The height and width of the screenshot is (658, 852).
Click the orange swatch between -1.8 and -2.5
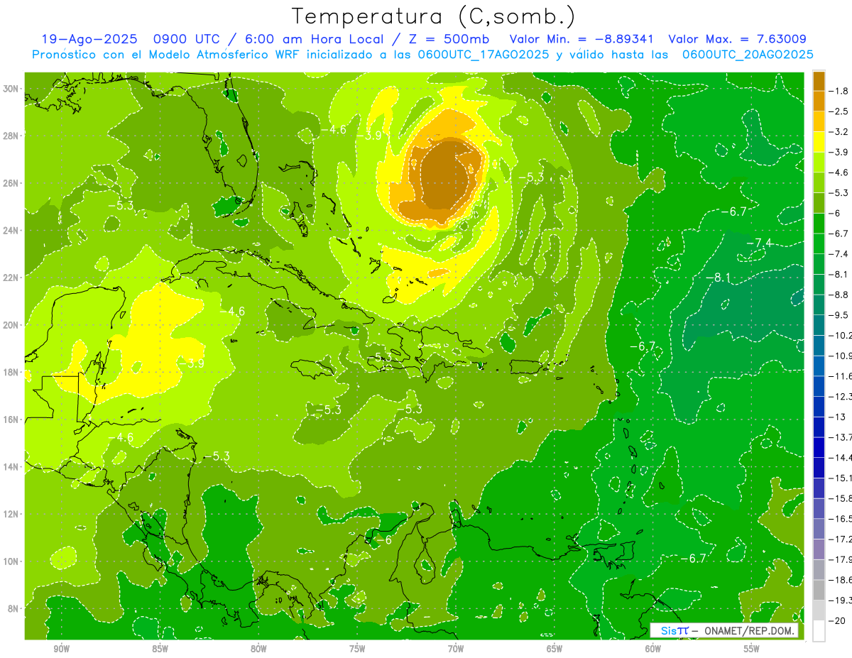pos(819,101)
